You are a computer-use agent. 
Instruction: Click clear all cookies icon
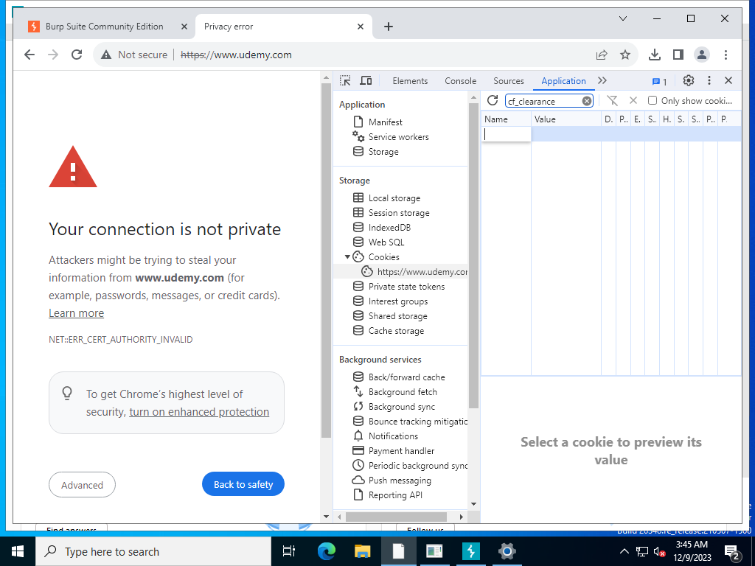pyautogui.click(x=612, y=100)
